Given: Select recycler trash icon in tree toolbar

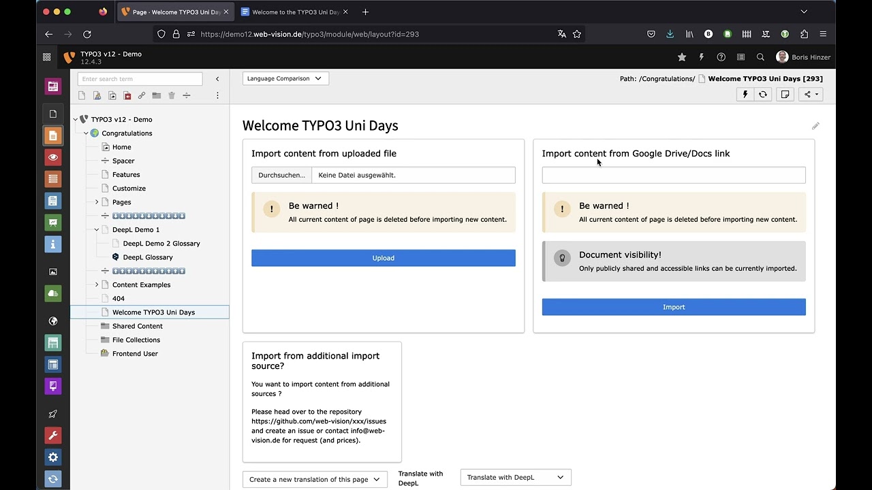Looking at the screenshot, I should [x=172, y=96].
